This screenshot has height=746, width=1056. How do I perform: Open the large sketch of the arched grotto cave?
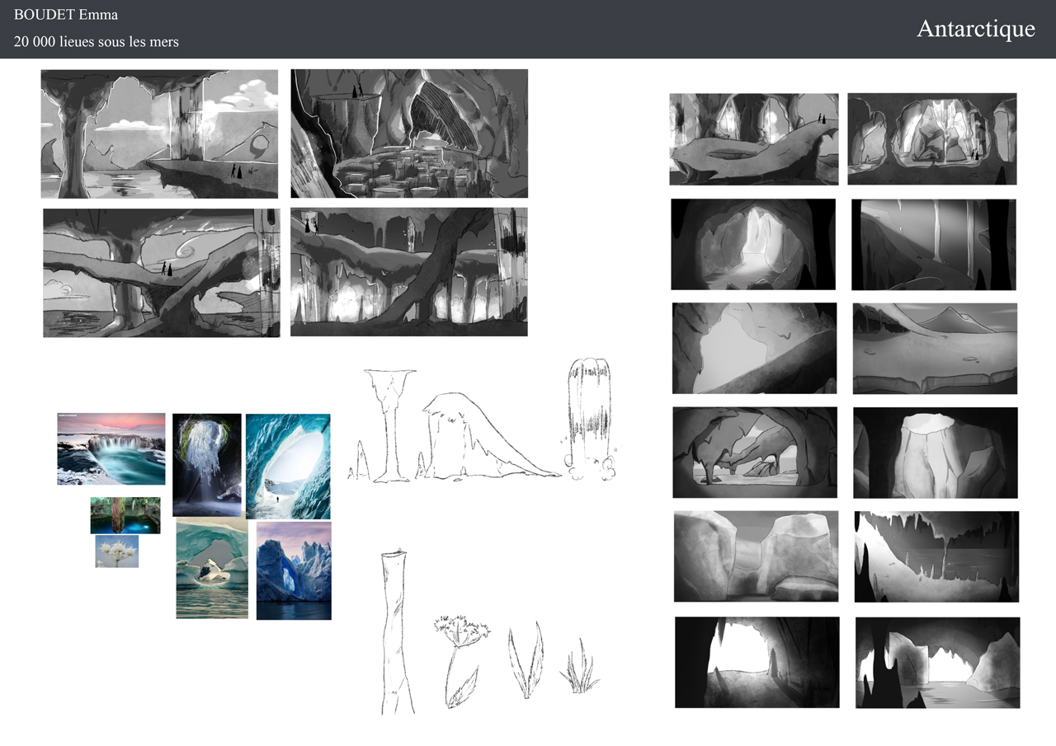(409, 134)
